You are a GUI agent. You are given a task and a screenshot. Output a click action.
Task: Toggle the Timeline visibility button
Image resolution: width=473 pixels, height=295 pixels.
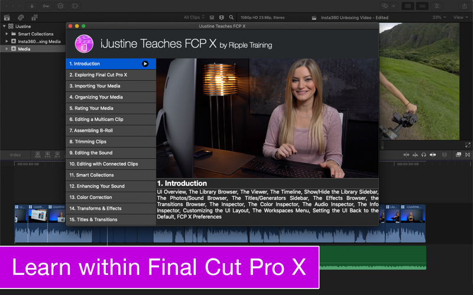pyautogui.click(x=422, y=6)
